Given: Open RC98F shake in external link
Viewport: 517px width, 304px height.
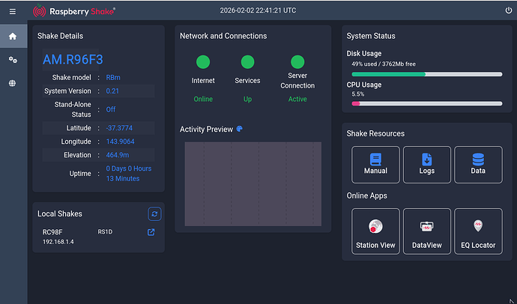Looking at the screenshot, I should pyautogui.click(x=151, y=233).
